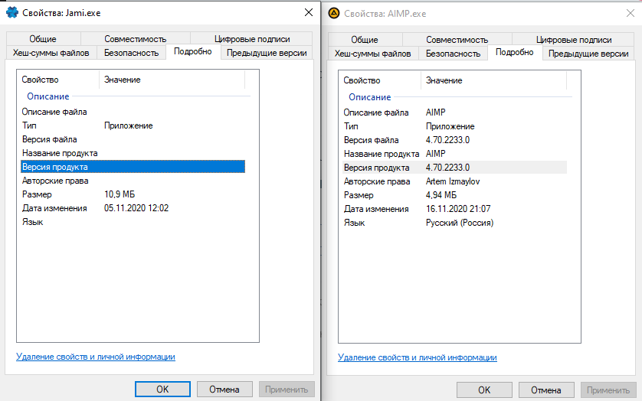This screenshot has width=642, height=401.
Task: Select Тип row in AIMP.exe list
Action: 454,126
